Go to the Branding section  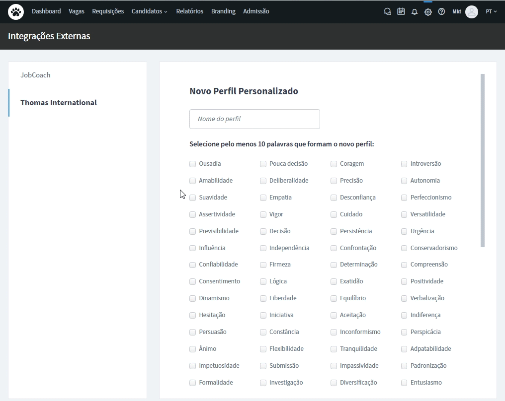[223, 11]
